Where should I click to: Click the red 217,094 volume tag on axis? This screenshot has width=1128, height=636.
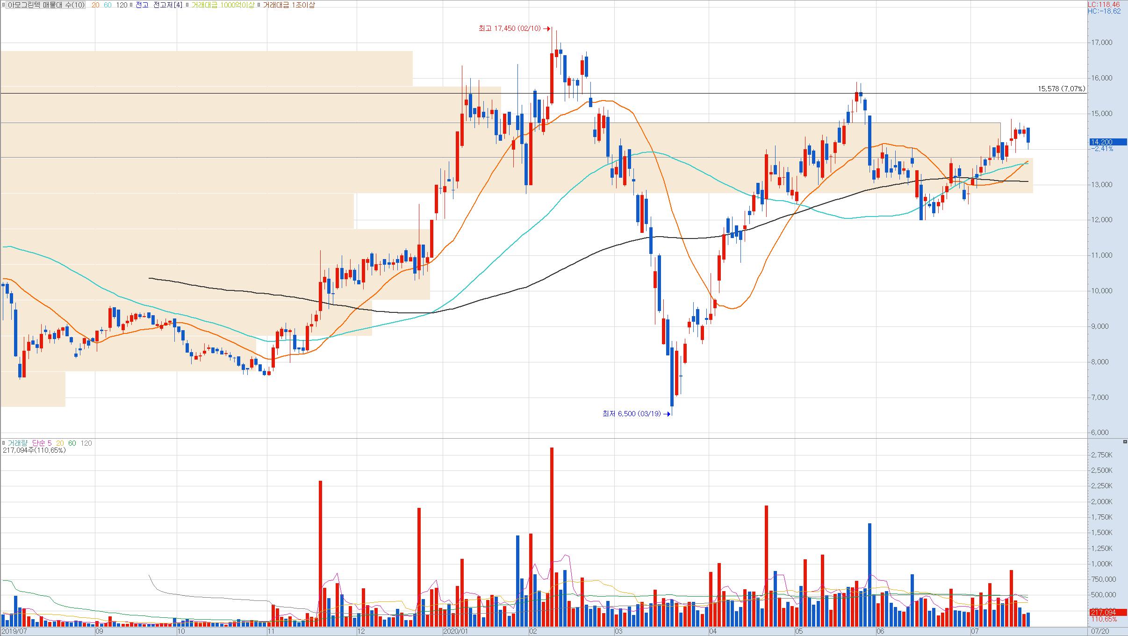coord(1103,612)
